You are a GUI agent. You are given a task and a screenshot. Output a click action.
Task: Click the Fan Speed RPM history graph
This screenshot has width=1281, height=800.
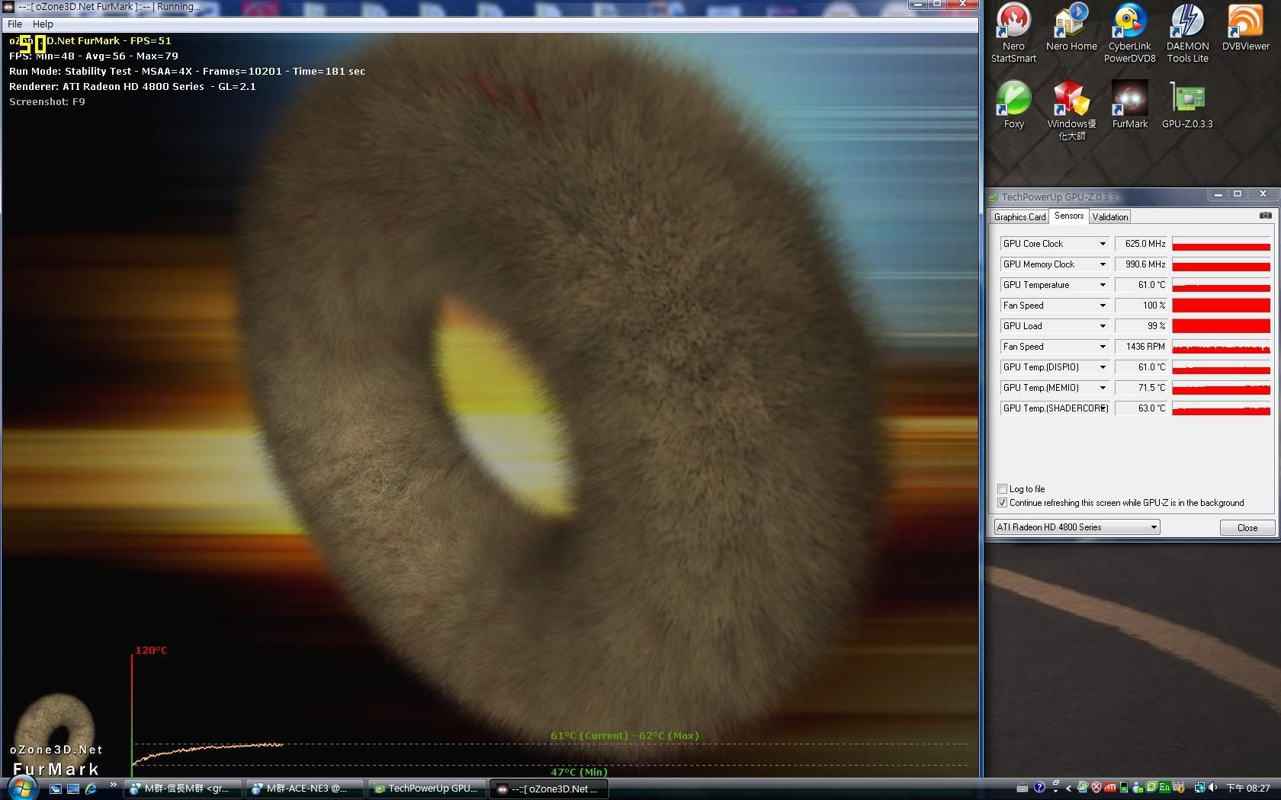[x=1221, y=347]
